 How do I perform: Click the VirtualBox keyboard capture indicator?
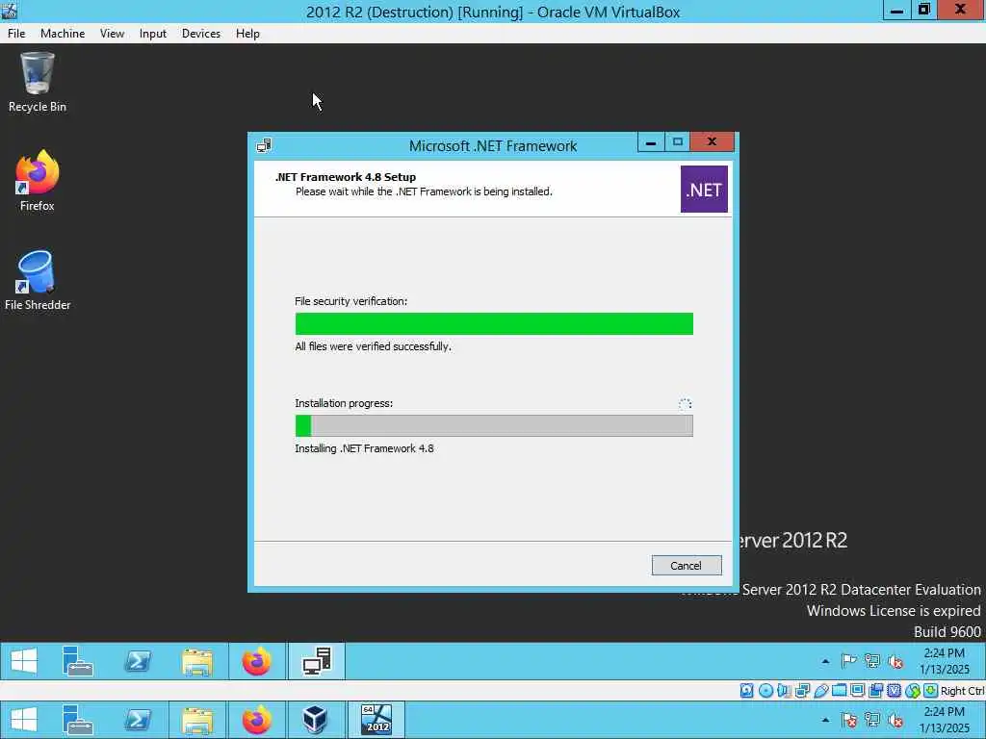[931, 691]
